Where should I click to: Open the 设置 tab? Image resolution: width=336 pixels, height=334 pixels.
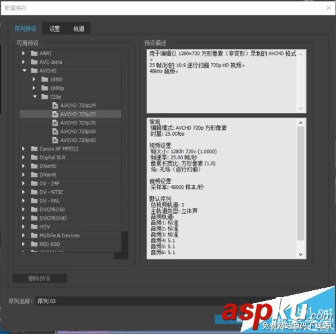tap(54, 29)
